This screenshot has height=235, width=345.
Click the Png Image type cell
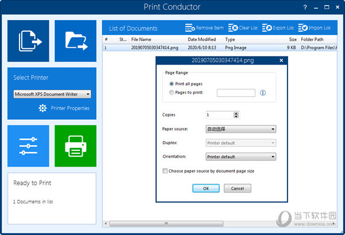[236, 48]
